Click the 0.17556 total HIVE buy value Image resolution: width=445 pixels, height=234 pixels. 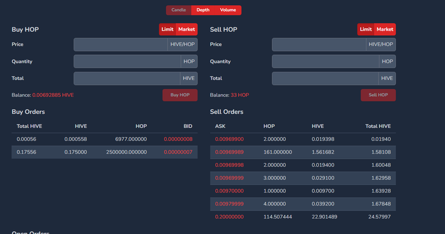(27, 152)
